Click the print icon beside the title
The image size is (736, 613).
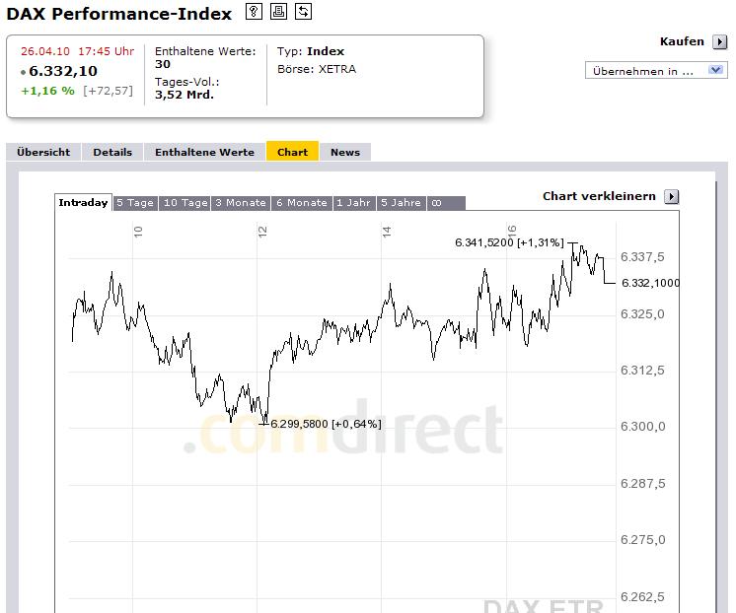point(278,12)
